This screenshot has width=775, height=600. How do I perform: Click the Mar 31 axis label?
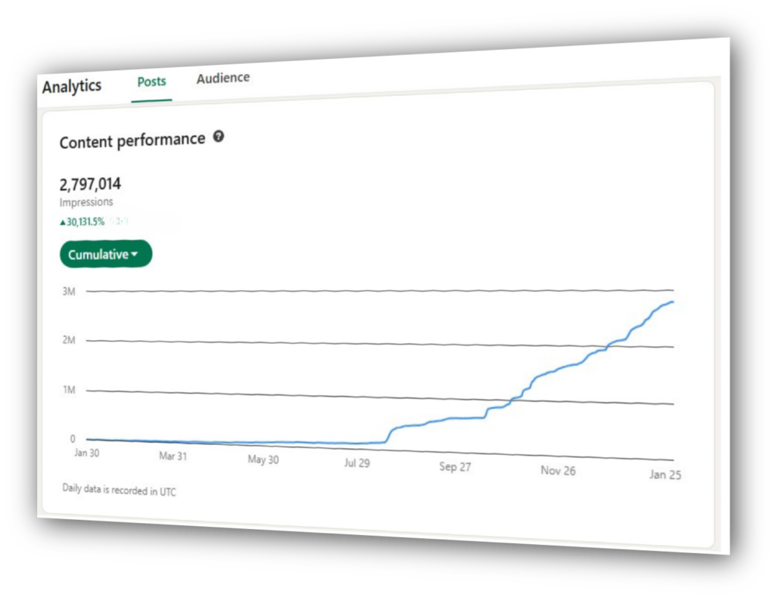(173, 456)
